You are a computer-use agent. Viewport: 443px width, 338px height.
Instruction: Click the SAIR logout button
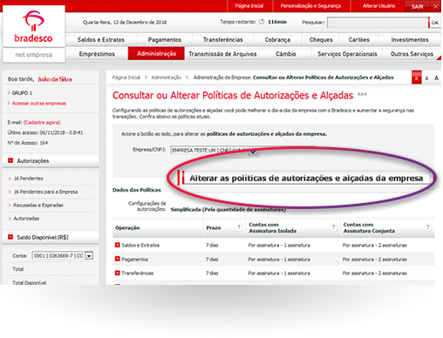pyautogui.click(x=417, y=6)
